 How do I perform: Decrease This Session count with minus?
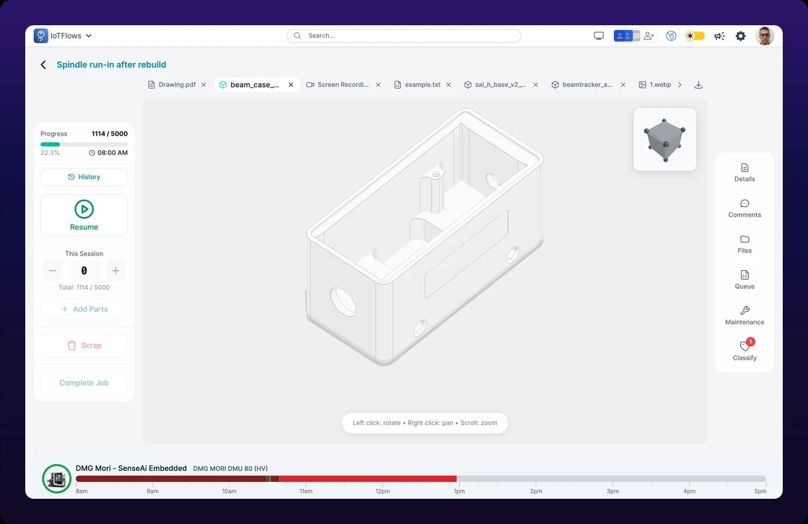tap(53, 270)
